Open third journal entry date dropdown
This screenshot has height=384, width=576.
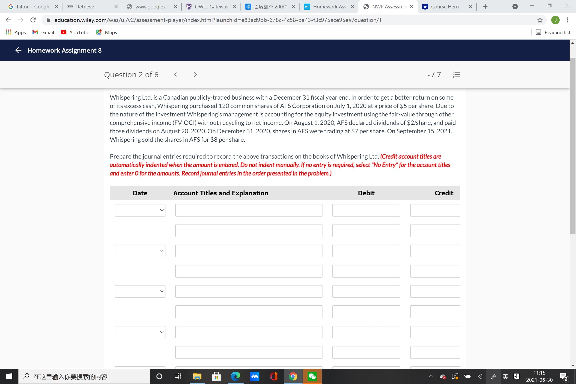click(140, 291)
